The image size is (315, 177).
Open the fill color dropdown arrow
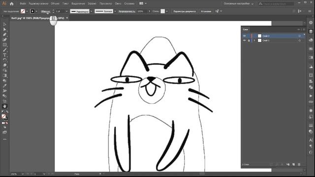tap(27, 11)
